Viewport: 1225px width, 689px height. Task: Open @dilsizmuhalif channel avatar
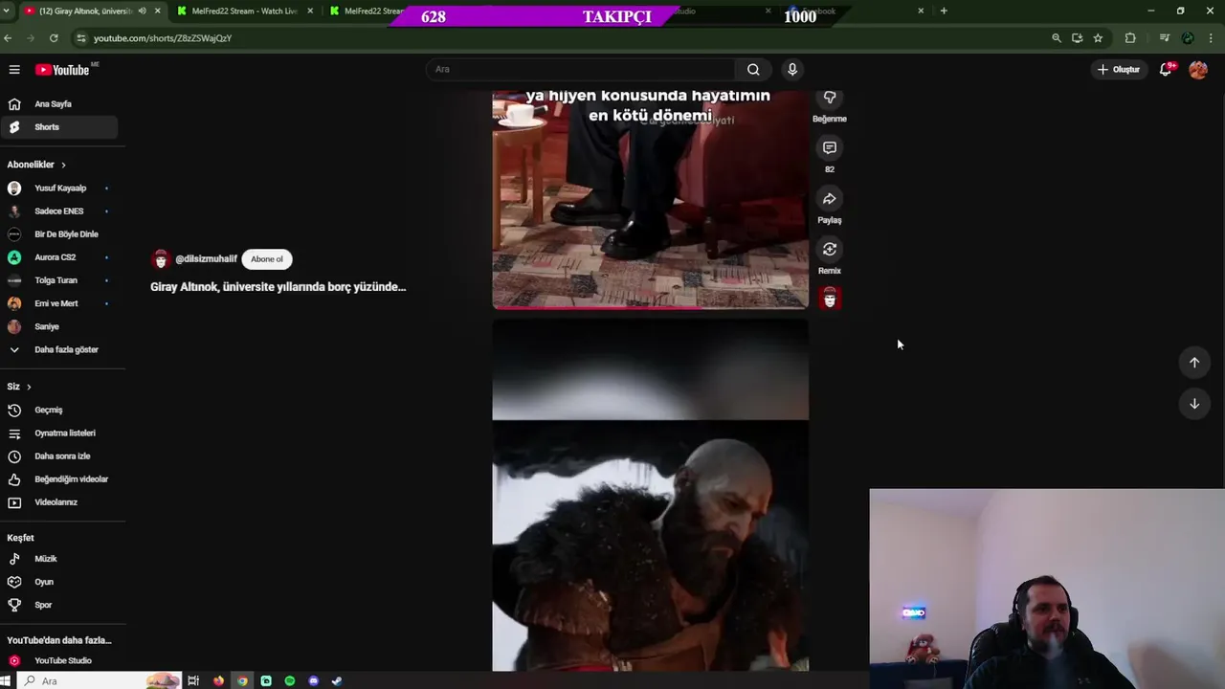tap(161, 259)
